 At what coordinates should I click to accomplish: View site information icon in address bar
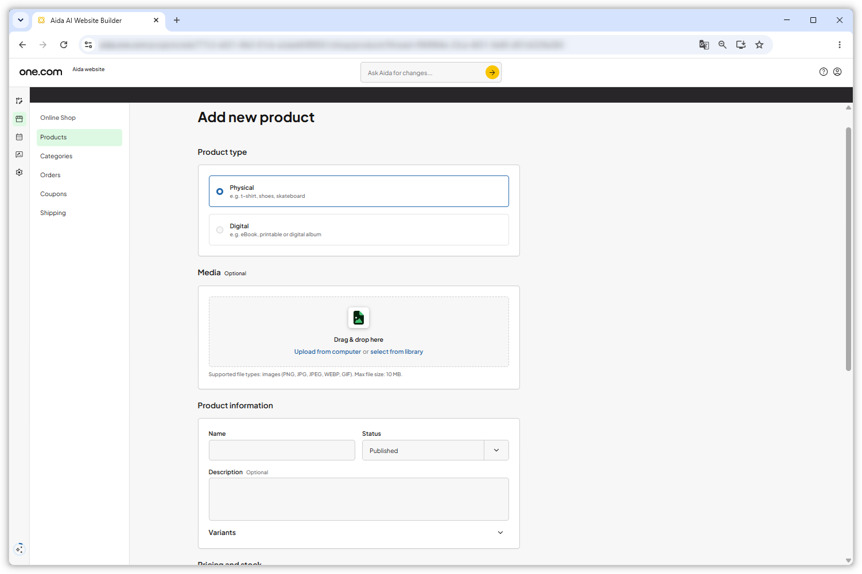click(88, 45)
